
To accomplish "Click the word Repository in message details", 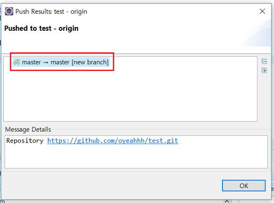I will click(25, 141).
